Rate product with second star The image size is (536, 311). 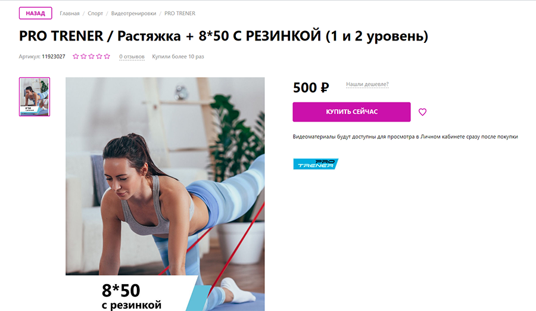(x=83, y=57)
